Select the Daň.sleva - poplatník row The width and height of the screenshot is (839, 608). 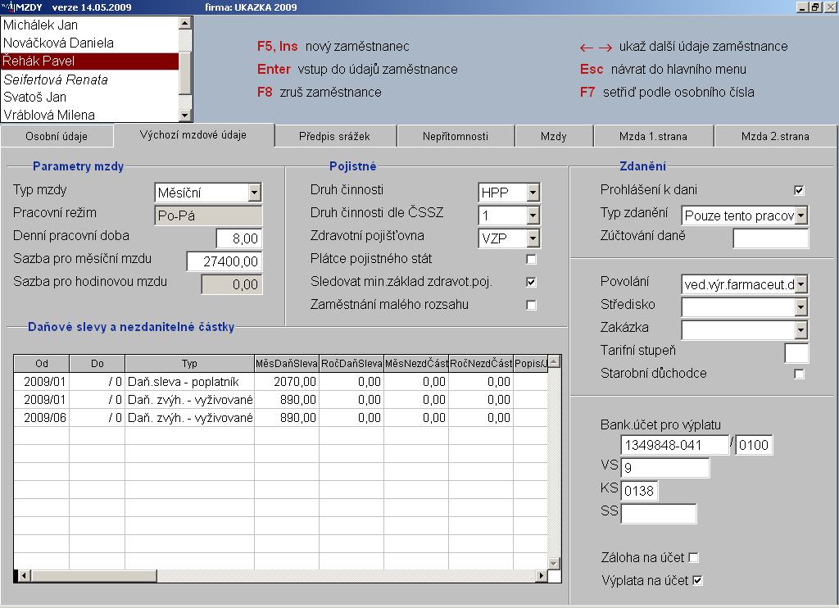280,382
